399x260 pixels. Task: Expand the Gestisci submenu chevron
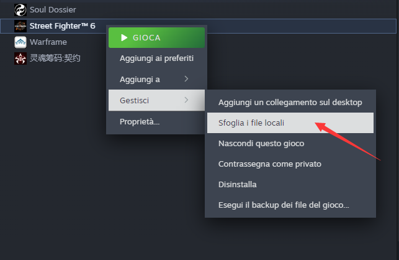[186, 100]
